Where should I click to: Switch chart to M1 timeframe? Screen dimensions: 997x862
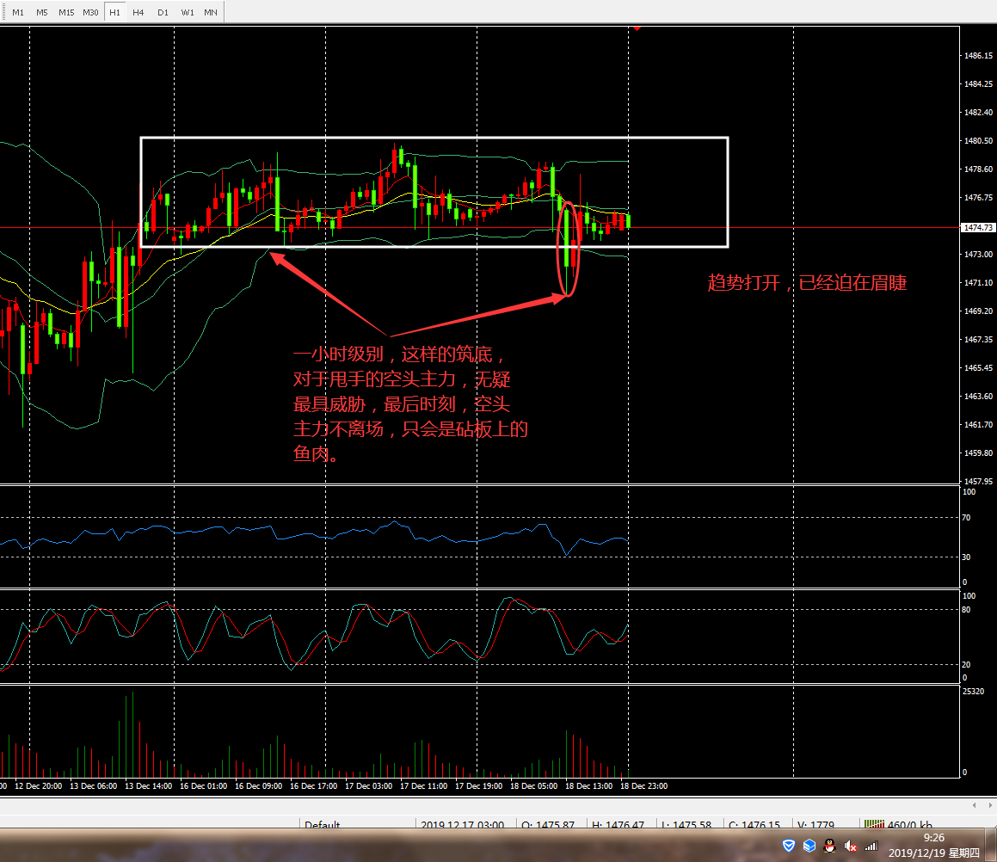pyautogui.click(x=18, y=13)
